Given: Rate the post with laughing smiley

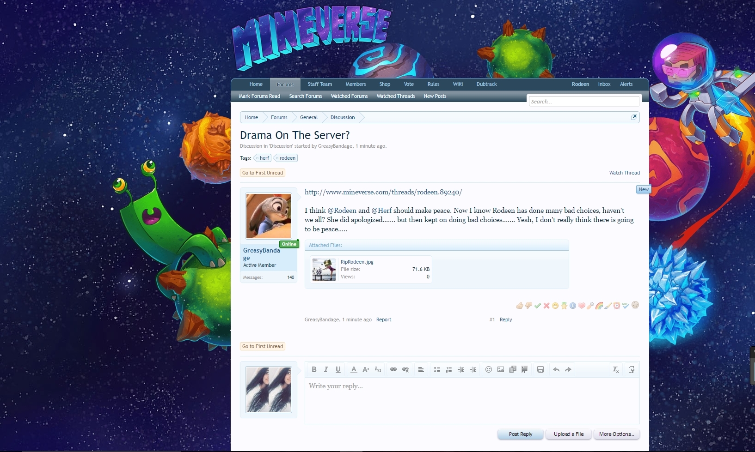Looking at the screenshot, I should [555, 306].
